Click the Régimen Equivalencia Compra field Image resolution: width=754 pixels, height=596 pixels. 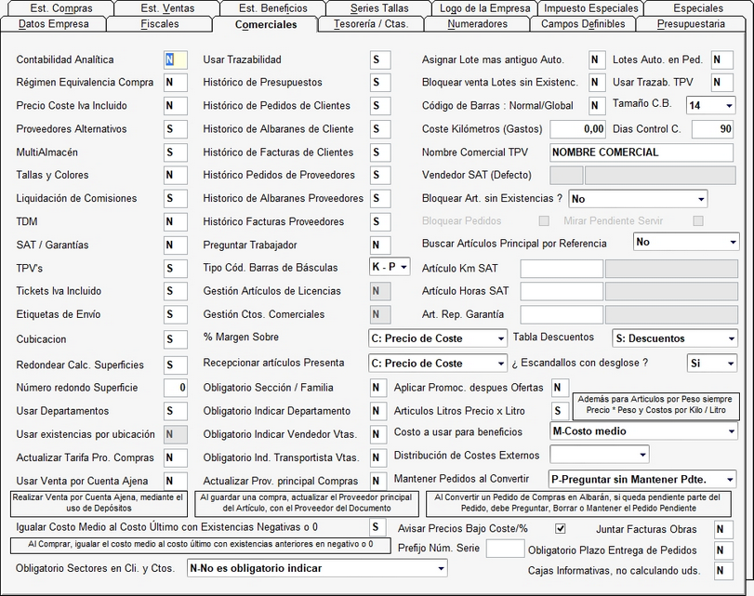(176, 82)
